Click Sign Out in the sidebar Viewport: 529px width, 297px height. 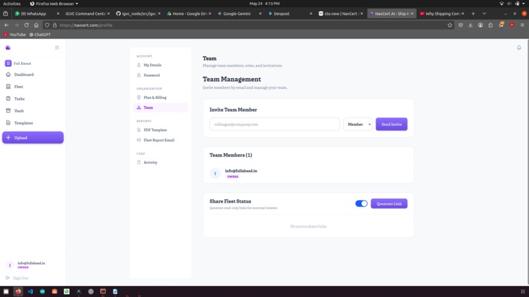pyautogui.click(x=17, y=278)
